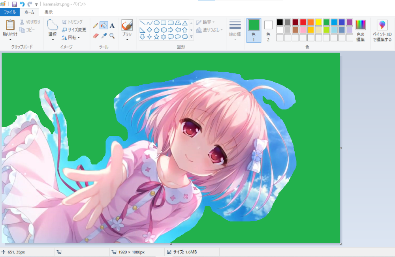Viewport: 395px width, 257px height.
Task: Pick the lime green color swatch
Action: tap(326, 30)
